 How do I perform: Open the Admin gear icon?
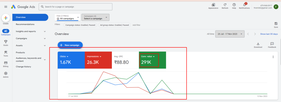pos(5,73)
